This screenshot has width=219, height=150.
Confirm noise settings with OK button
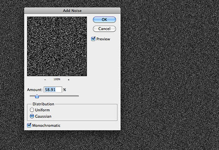click(104, 19)
